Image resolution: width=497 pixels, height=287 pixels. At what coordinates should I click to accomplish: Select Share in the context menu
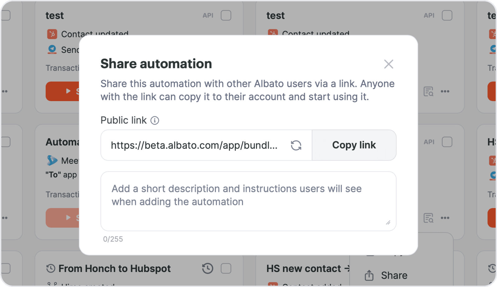coord(394,275)
